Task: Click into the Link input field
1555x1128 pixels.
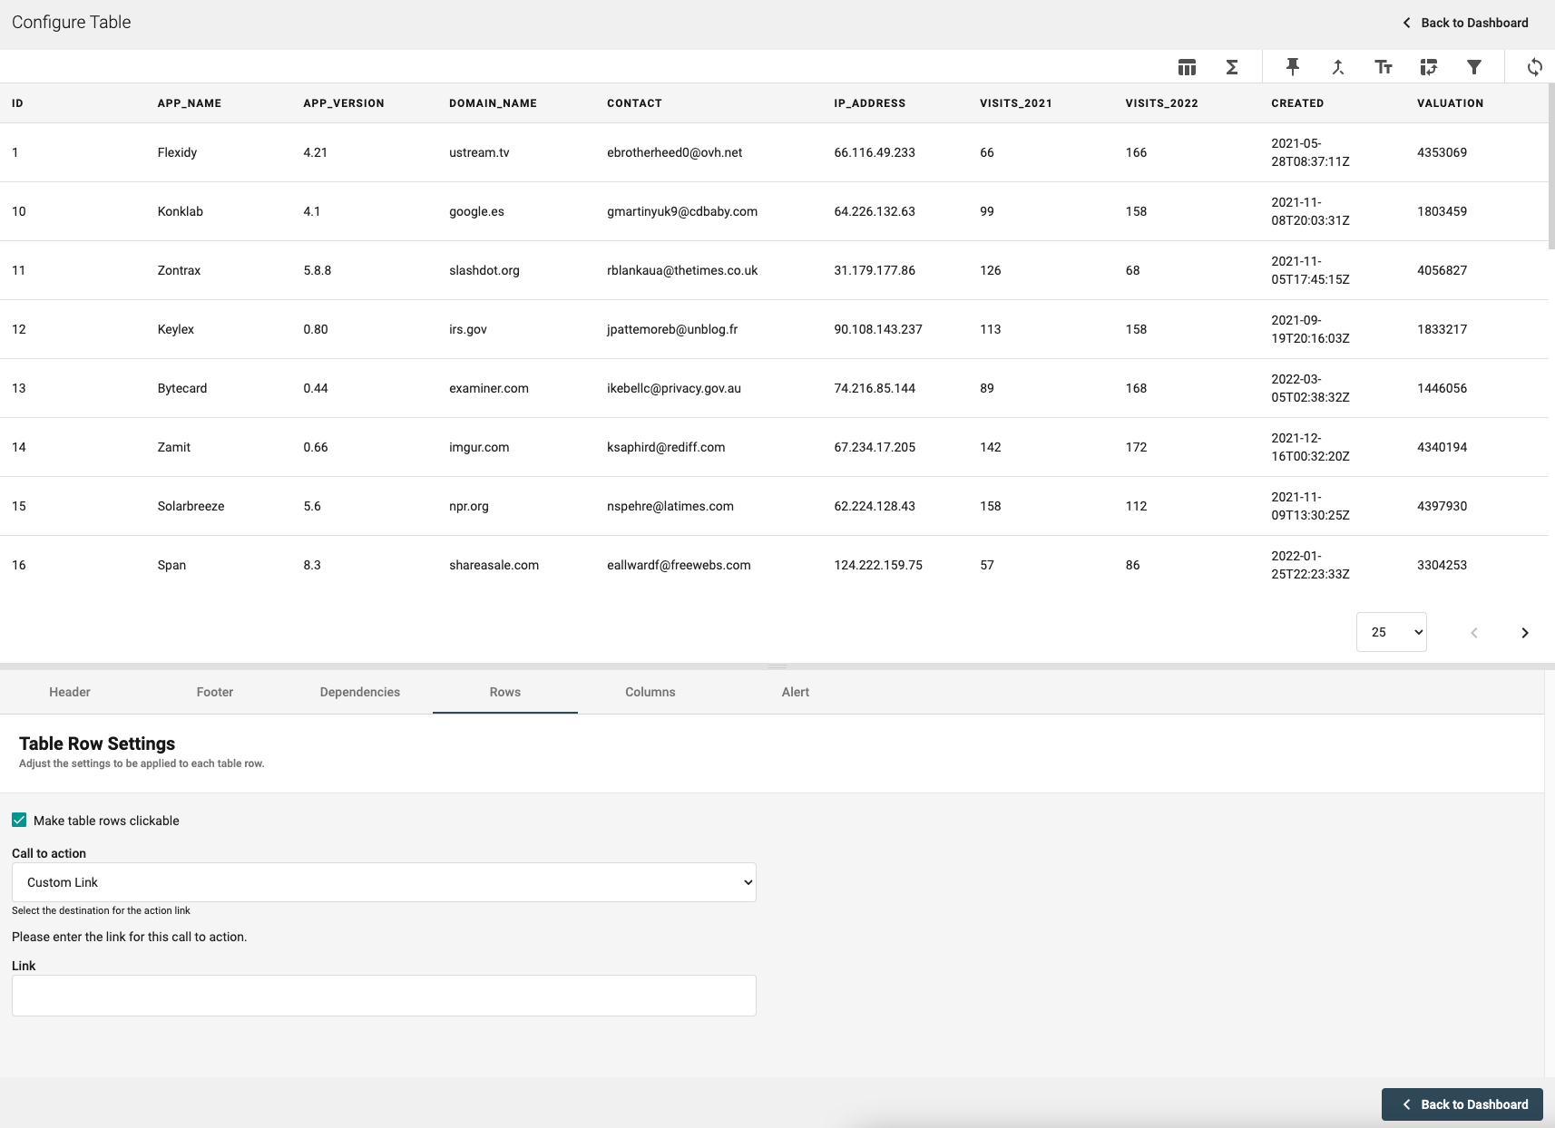Action: pos(384,996)
